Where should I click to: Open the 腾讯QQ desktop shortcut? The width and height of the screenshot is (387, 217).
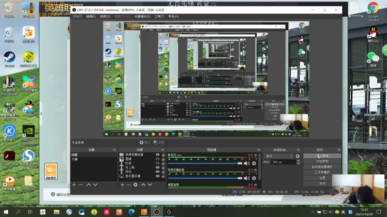[x=373, y=34]
